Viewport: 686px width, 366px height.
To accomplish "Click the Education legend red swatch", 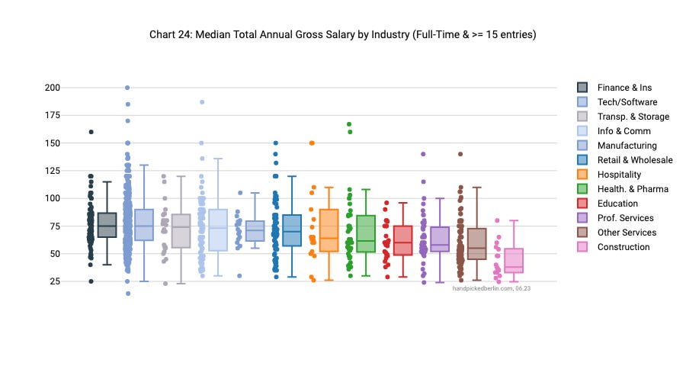I will (582, 203).
